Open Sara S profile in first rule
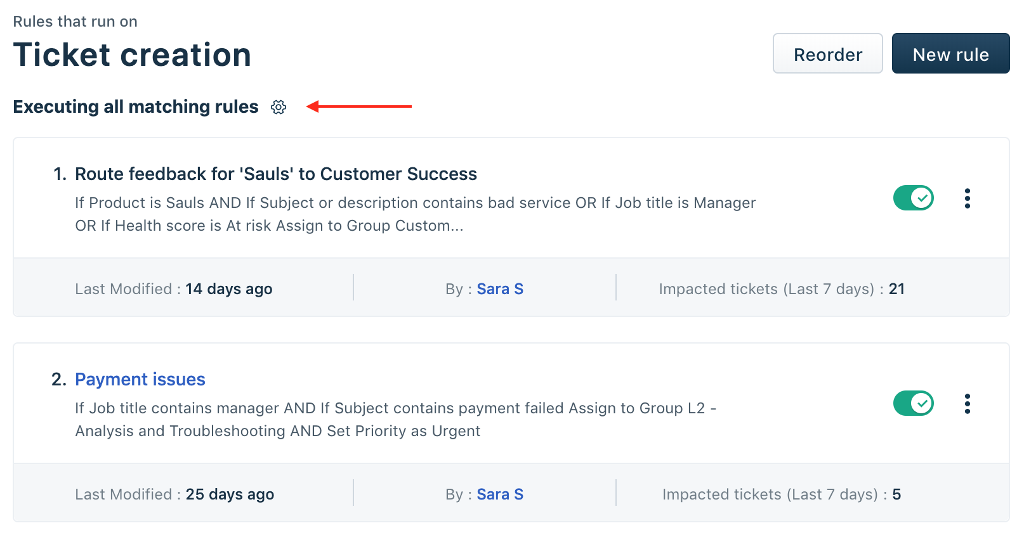Image resolution: width=1024 pixels, height=535 pixels. [x=500, y=289]
